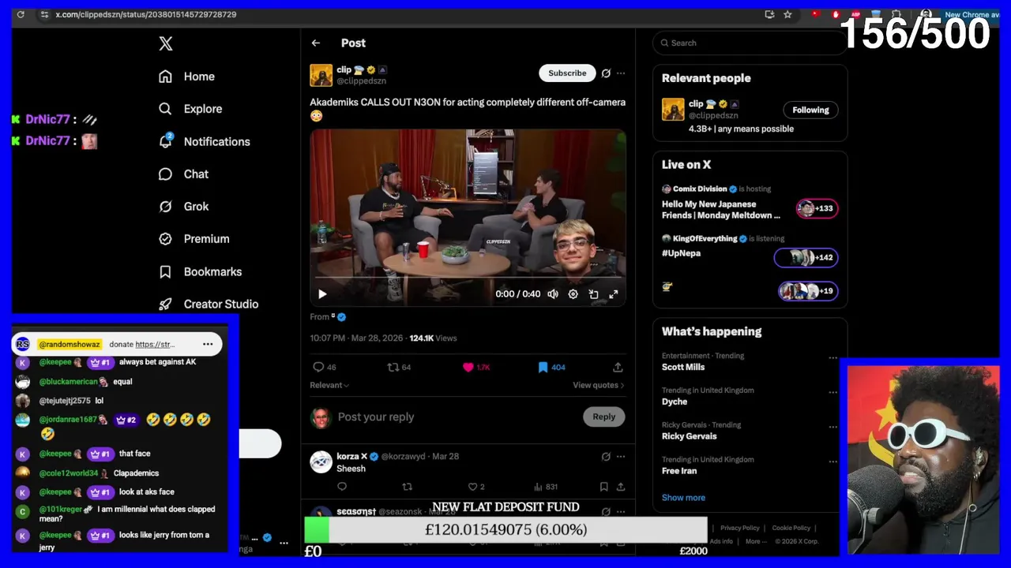Expand the Relevant replies sort dropdown
This screenshot has width=1011, height=568.
[329, 385]
